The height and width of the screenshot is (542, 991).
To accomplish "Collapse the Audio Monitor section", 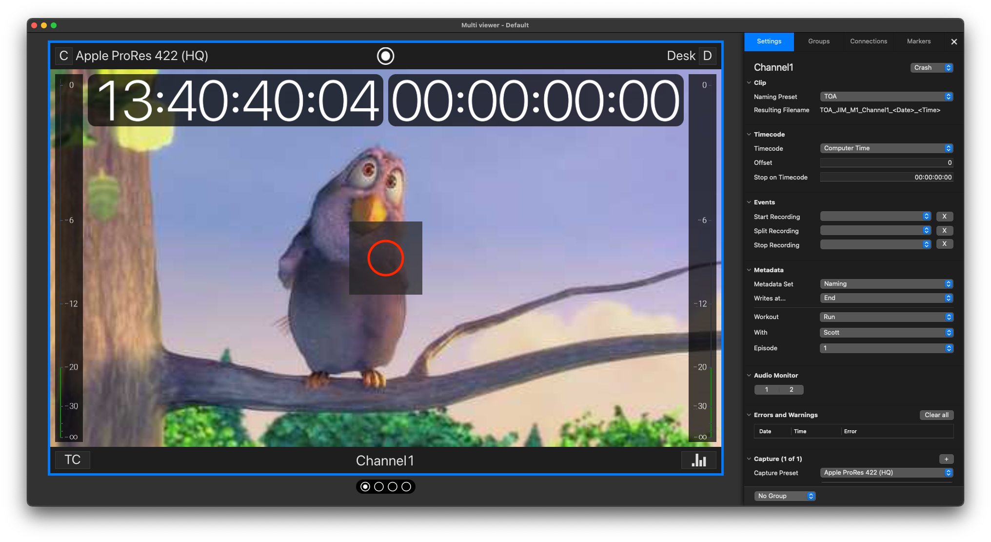I will [x=749, y=375].
